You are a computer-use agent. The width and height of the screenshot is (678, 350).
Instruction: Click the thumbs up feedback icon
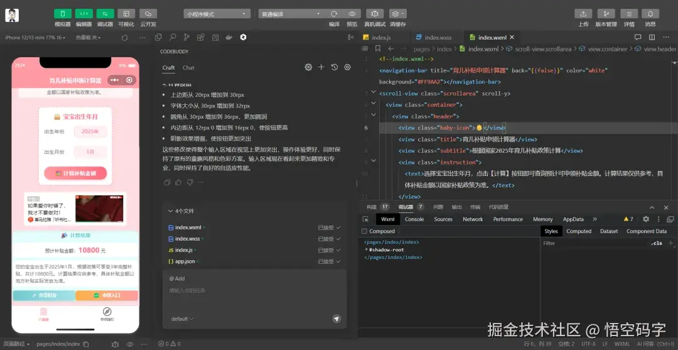pos(178,182)
